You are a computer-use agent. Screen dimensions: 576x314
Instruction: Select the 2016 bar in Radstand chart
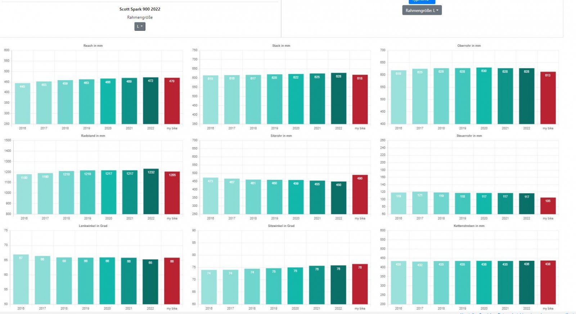[x=24, y=194]
